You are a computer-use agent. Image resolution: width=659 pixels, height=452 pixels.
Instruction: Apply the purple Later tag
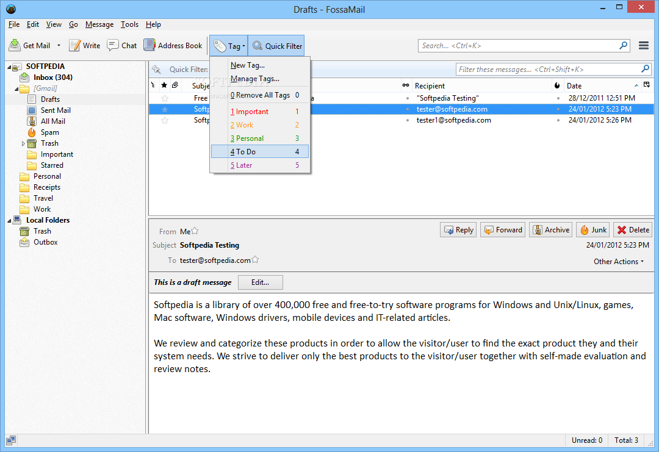pyautogui.click(x=260, y=165)
